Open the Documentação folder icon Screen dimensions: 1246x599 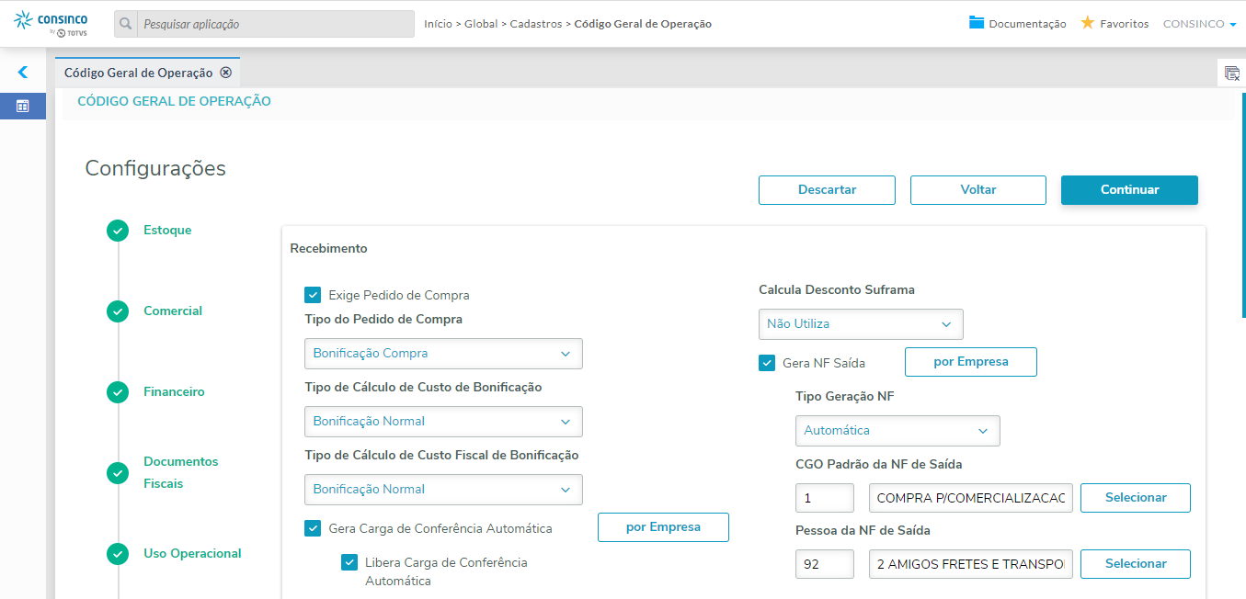pos(977,23)
